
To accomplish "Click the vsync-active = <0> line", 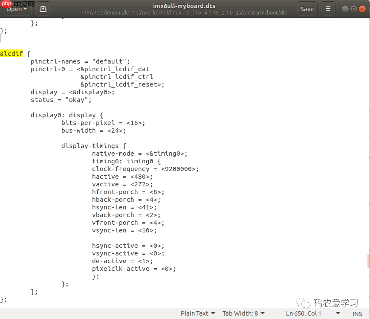I will (x=128, y=253).
